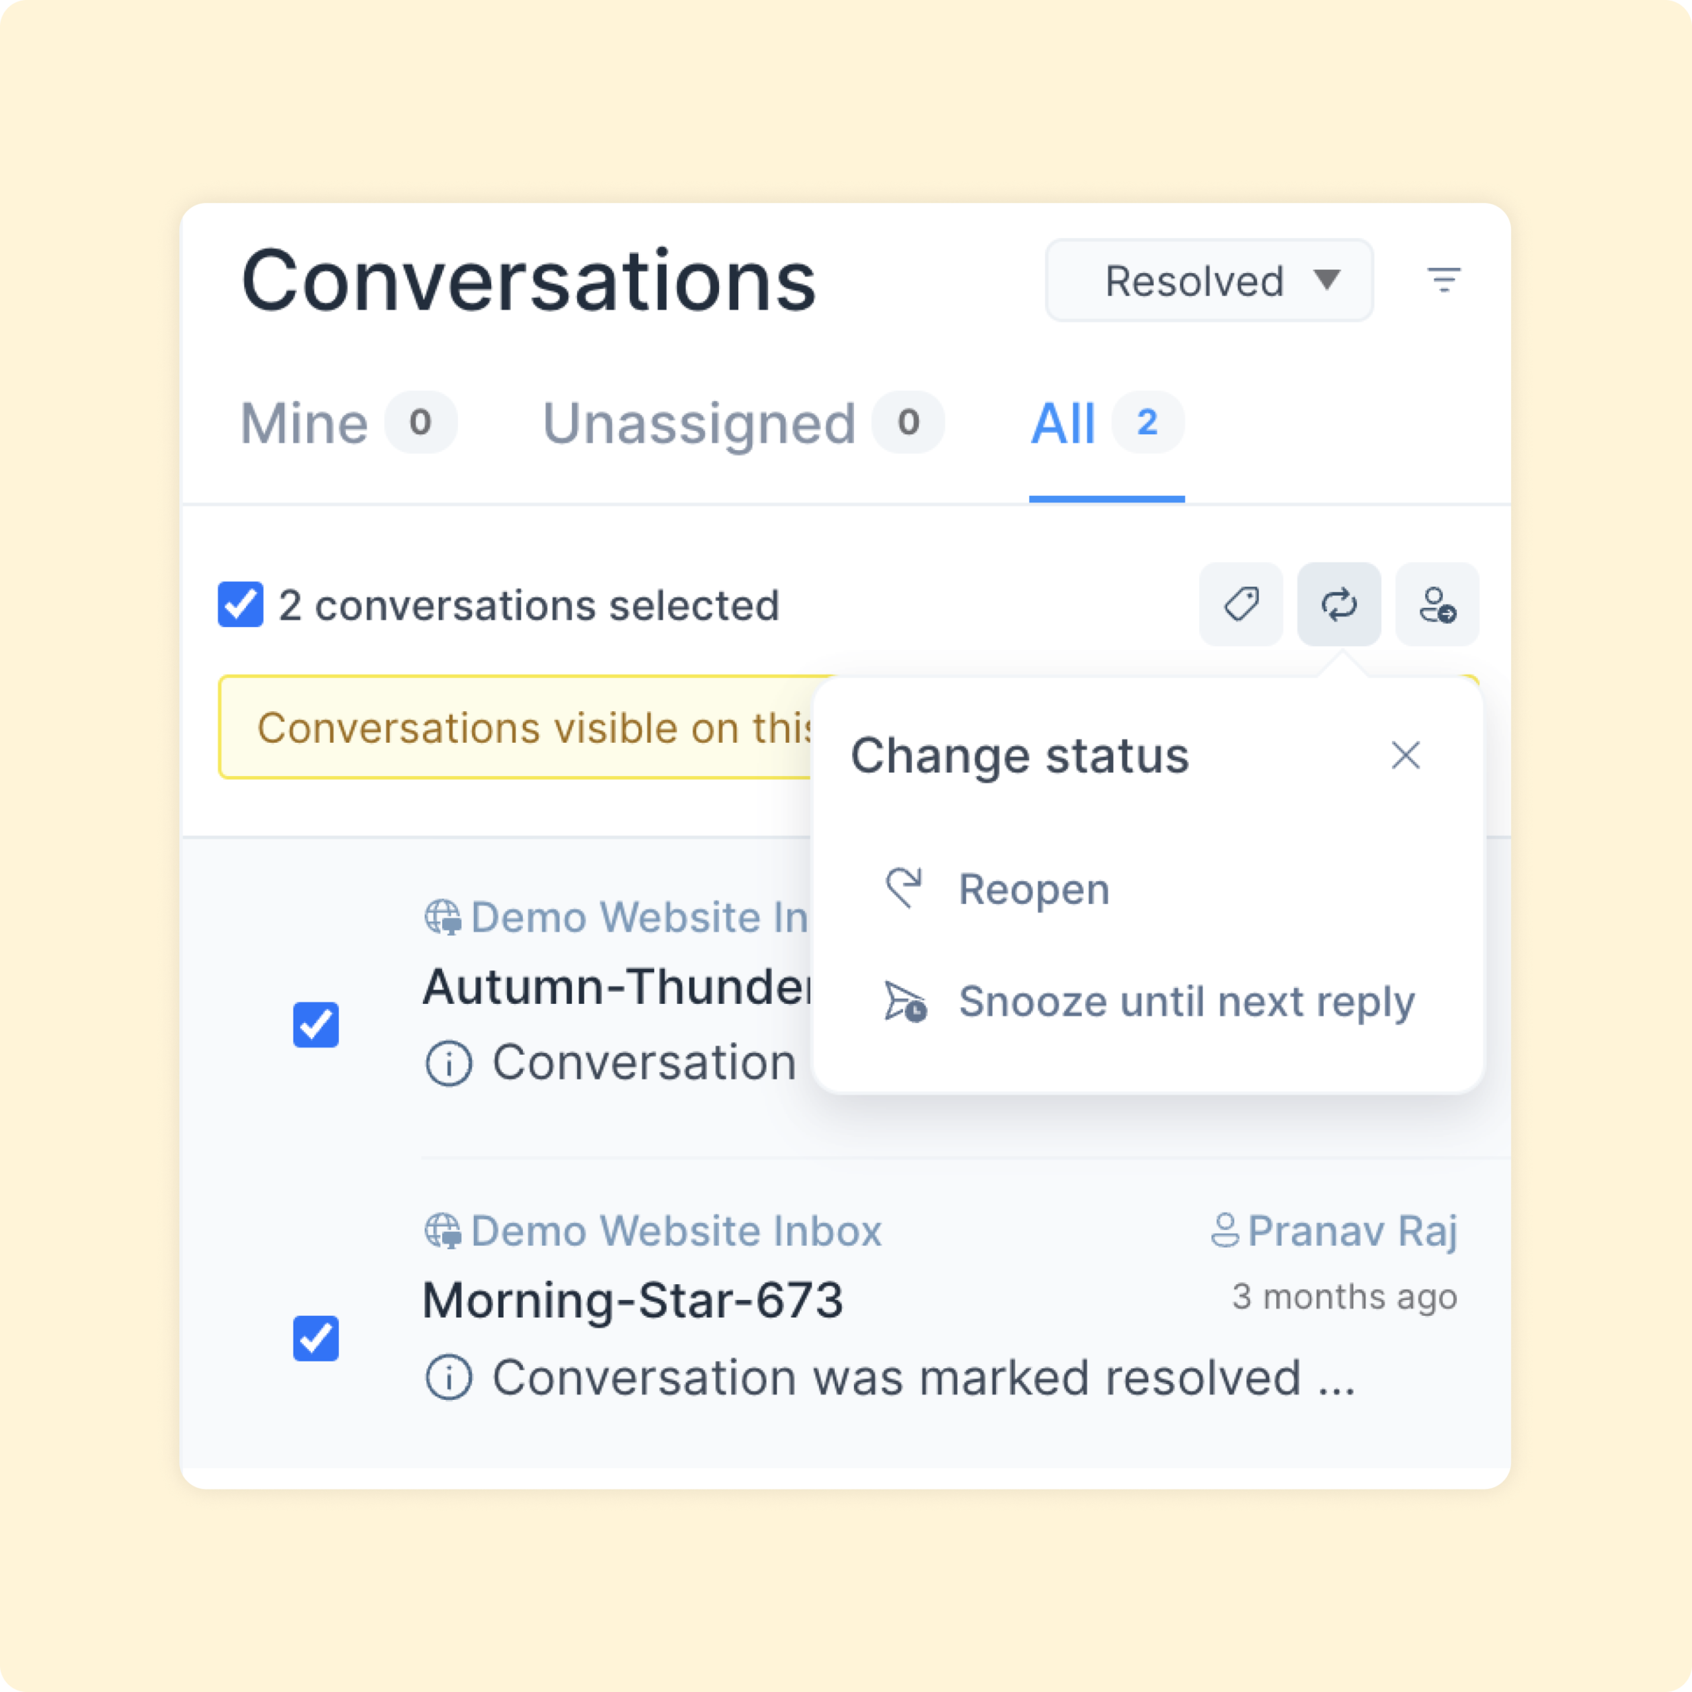Viewport: 1692px width, 1692px height.
Task: Uncheck the Autumn-Thunder conversation checkbox
Action: coord(316,1024)
